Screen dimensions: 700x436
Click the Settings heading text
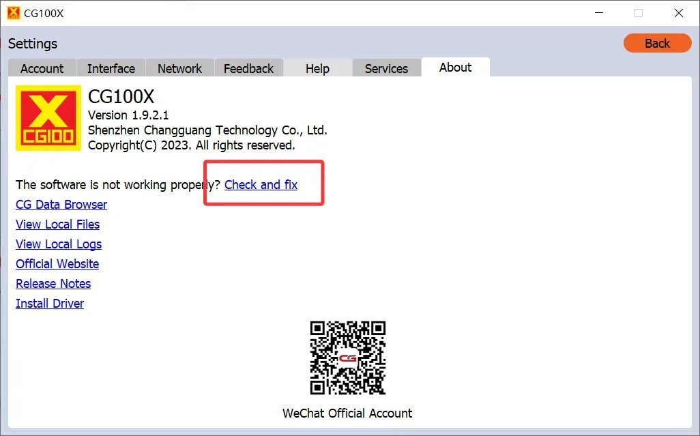pos(33,43)
